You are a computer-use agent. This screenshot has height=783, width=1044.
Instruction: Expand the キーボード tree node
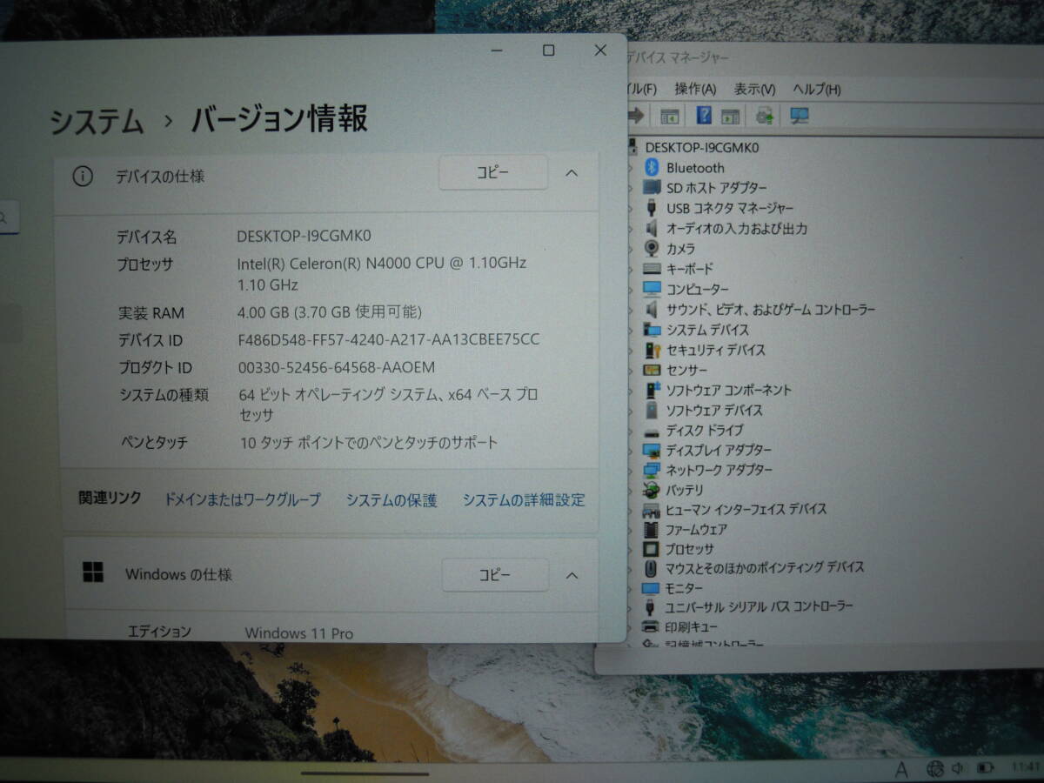(x=632, y=269)
